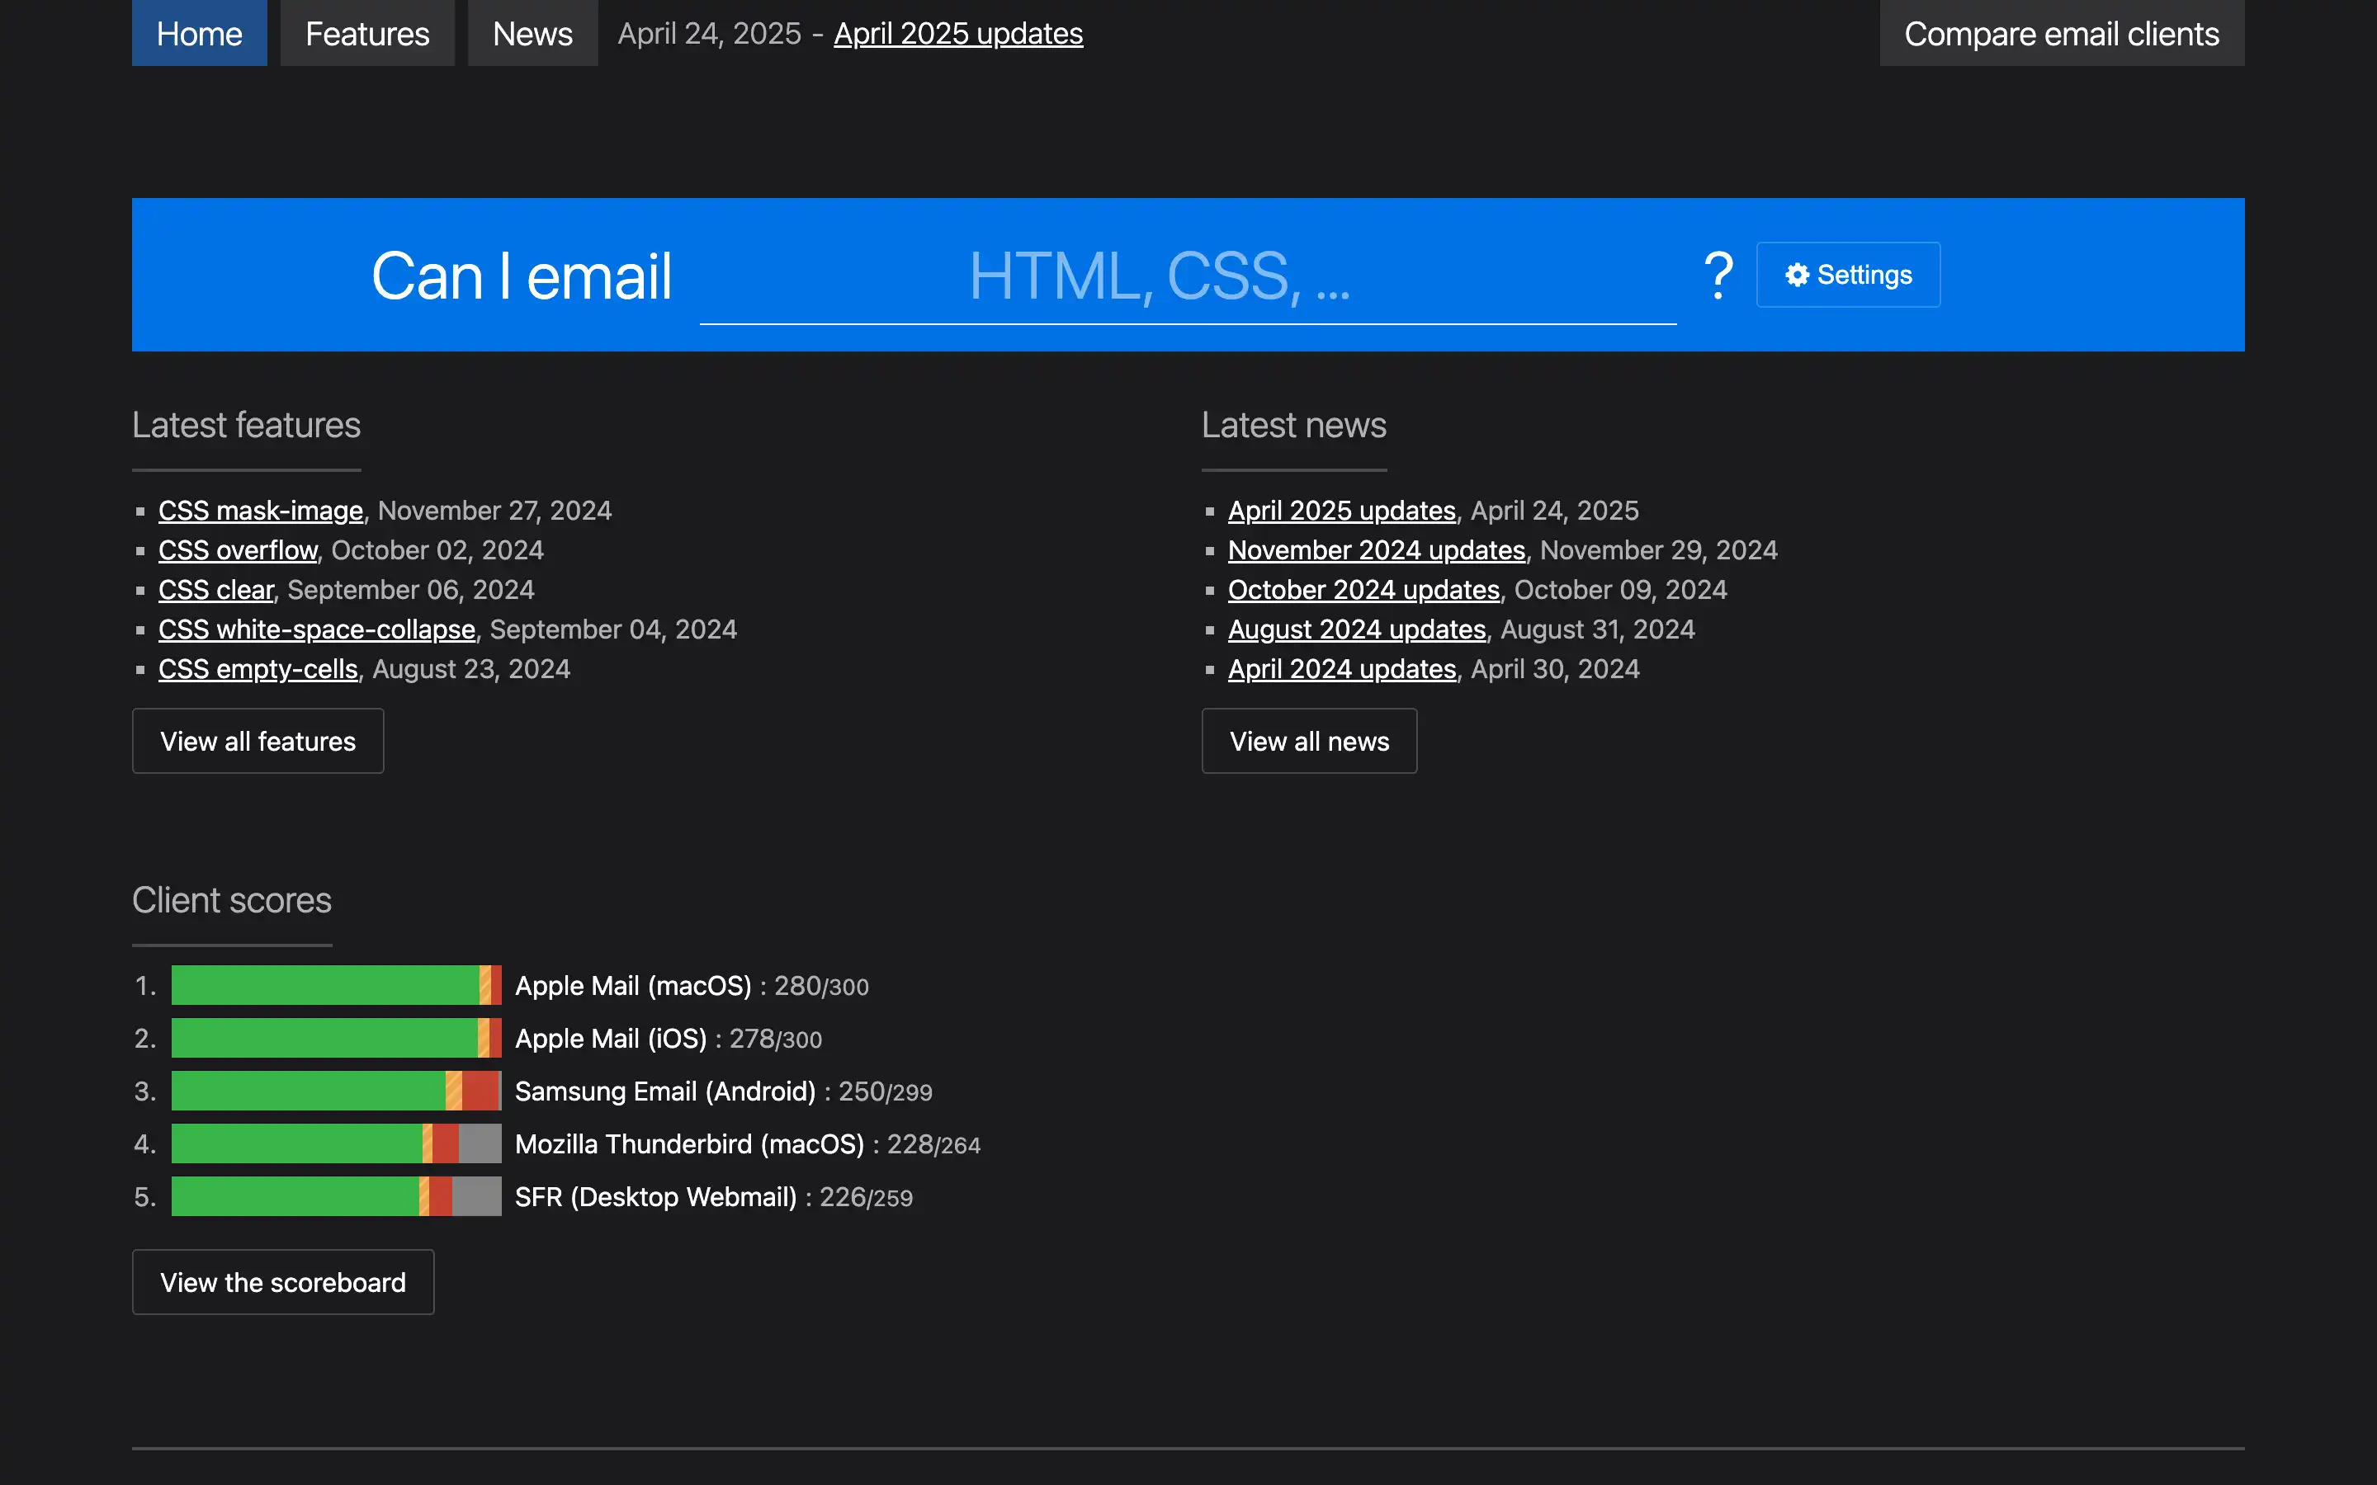Click Samsung Email (Android) score bar
Image resolution: width=2377 pixels, height=1485 pixels.
(336, 1091)
